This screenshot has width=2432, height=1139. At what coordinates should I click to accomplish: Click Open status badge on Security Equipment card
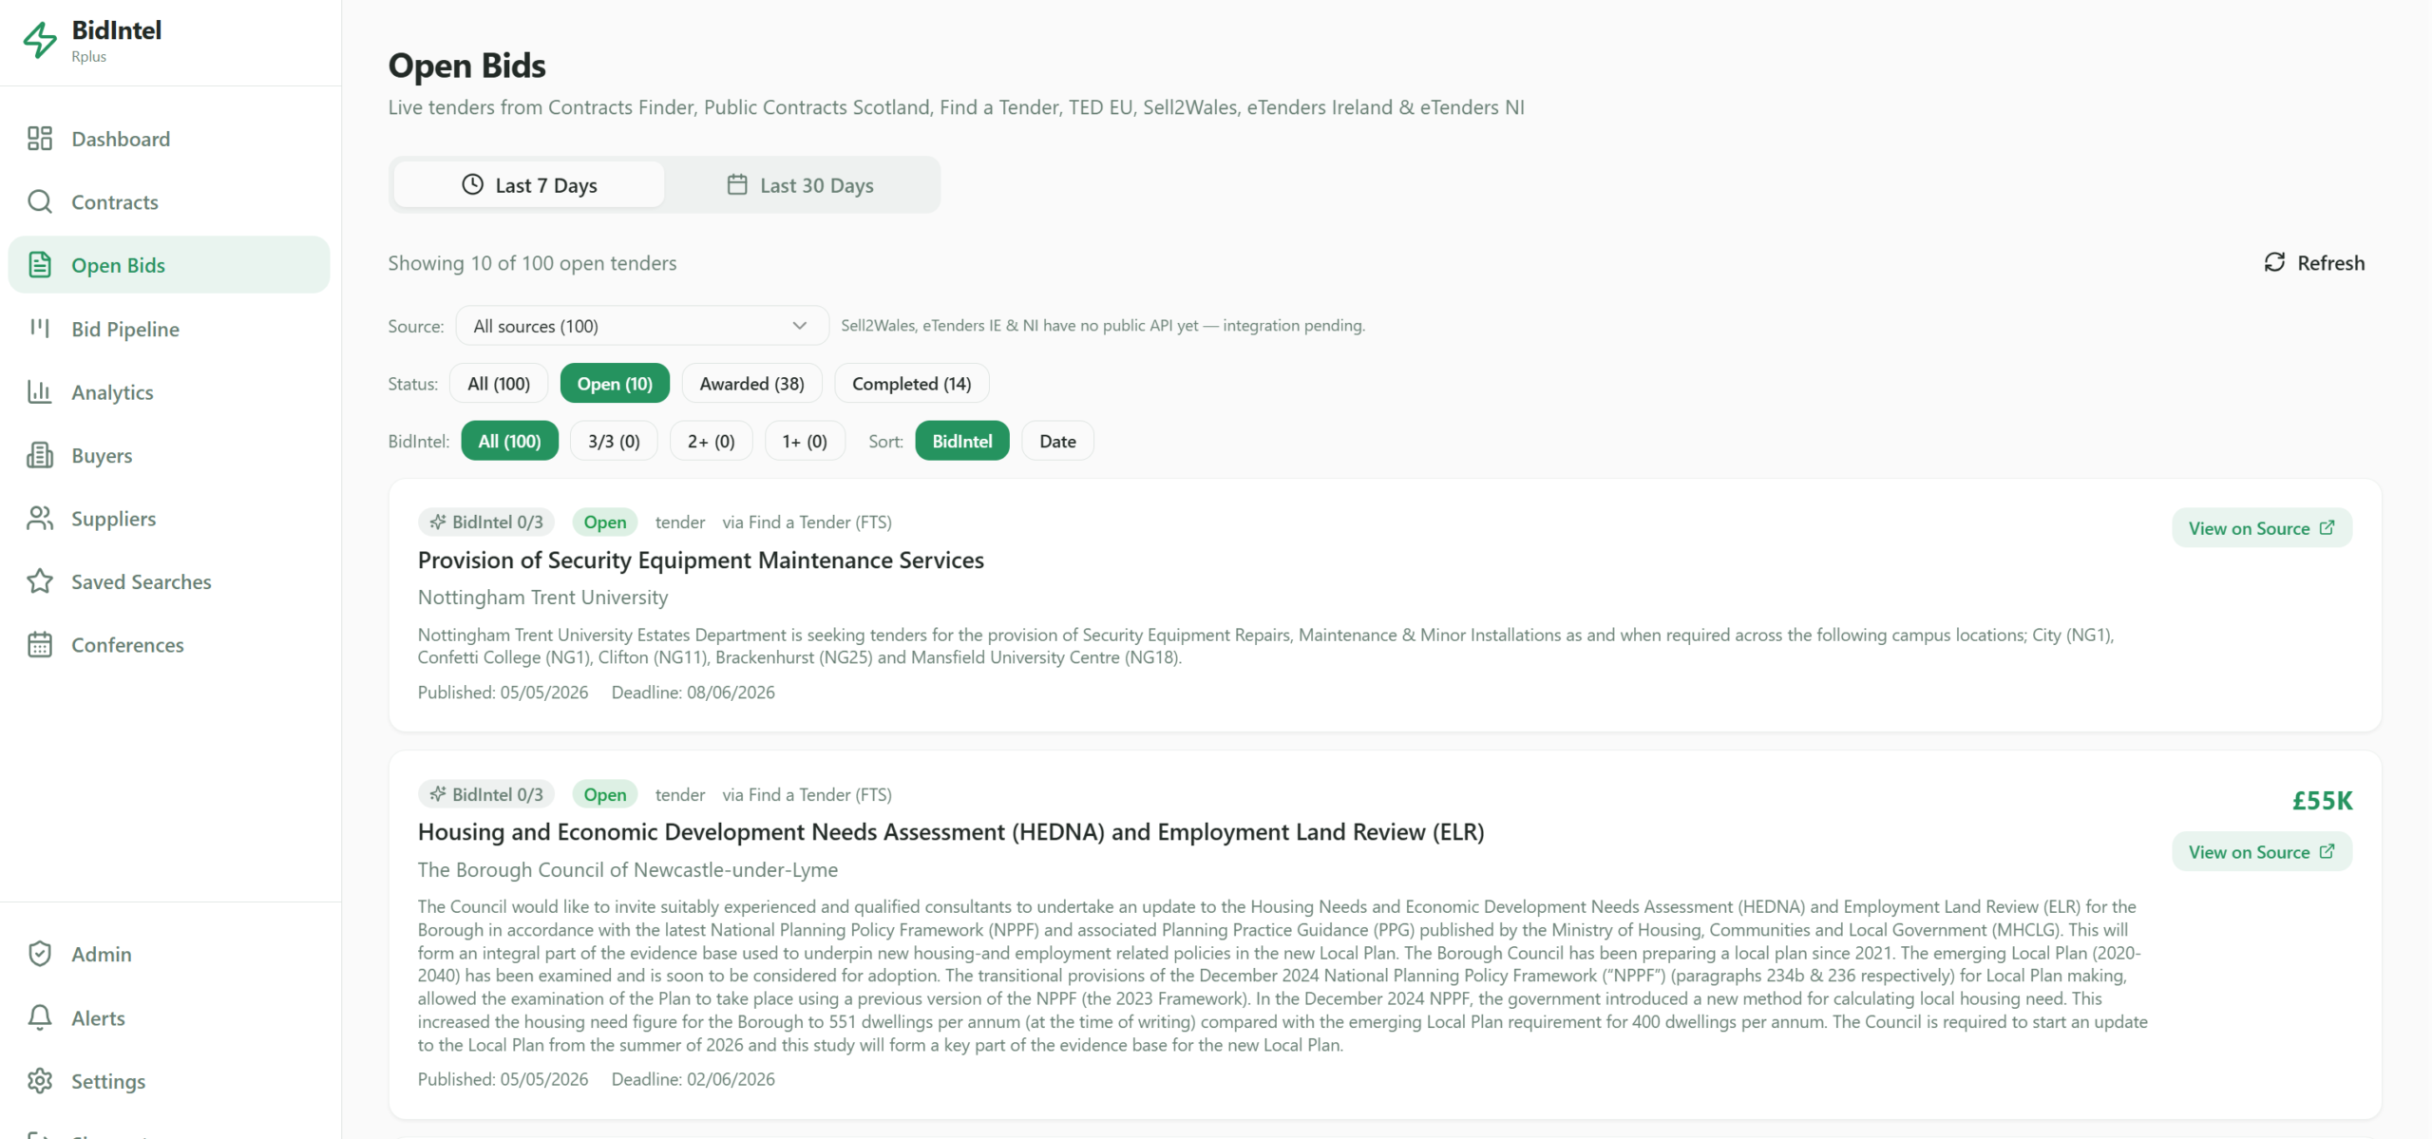click(x=605, y=522)
